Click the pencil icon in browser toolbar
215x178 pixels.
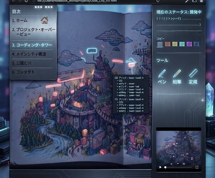pyautogui.click(x=187, y=1)
